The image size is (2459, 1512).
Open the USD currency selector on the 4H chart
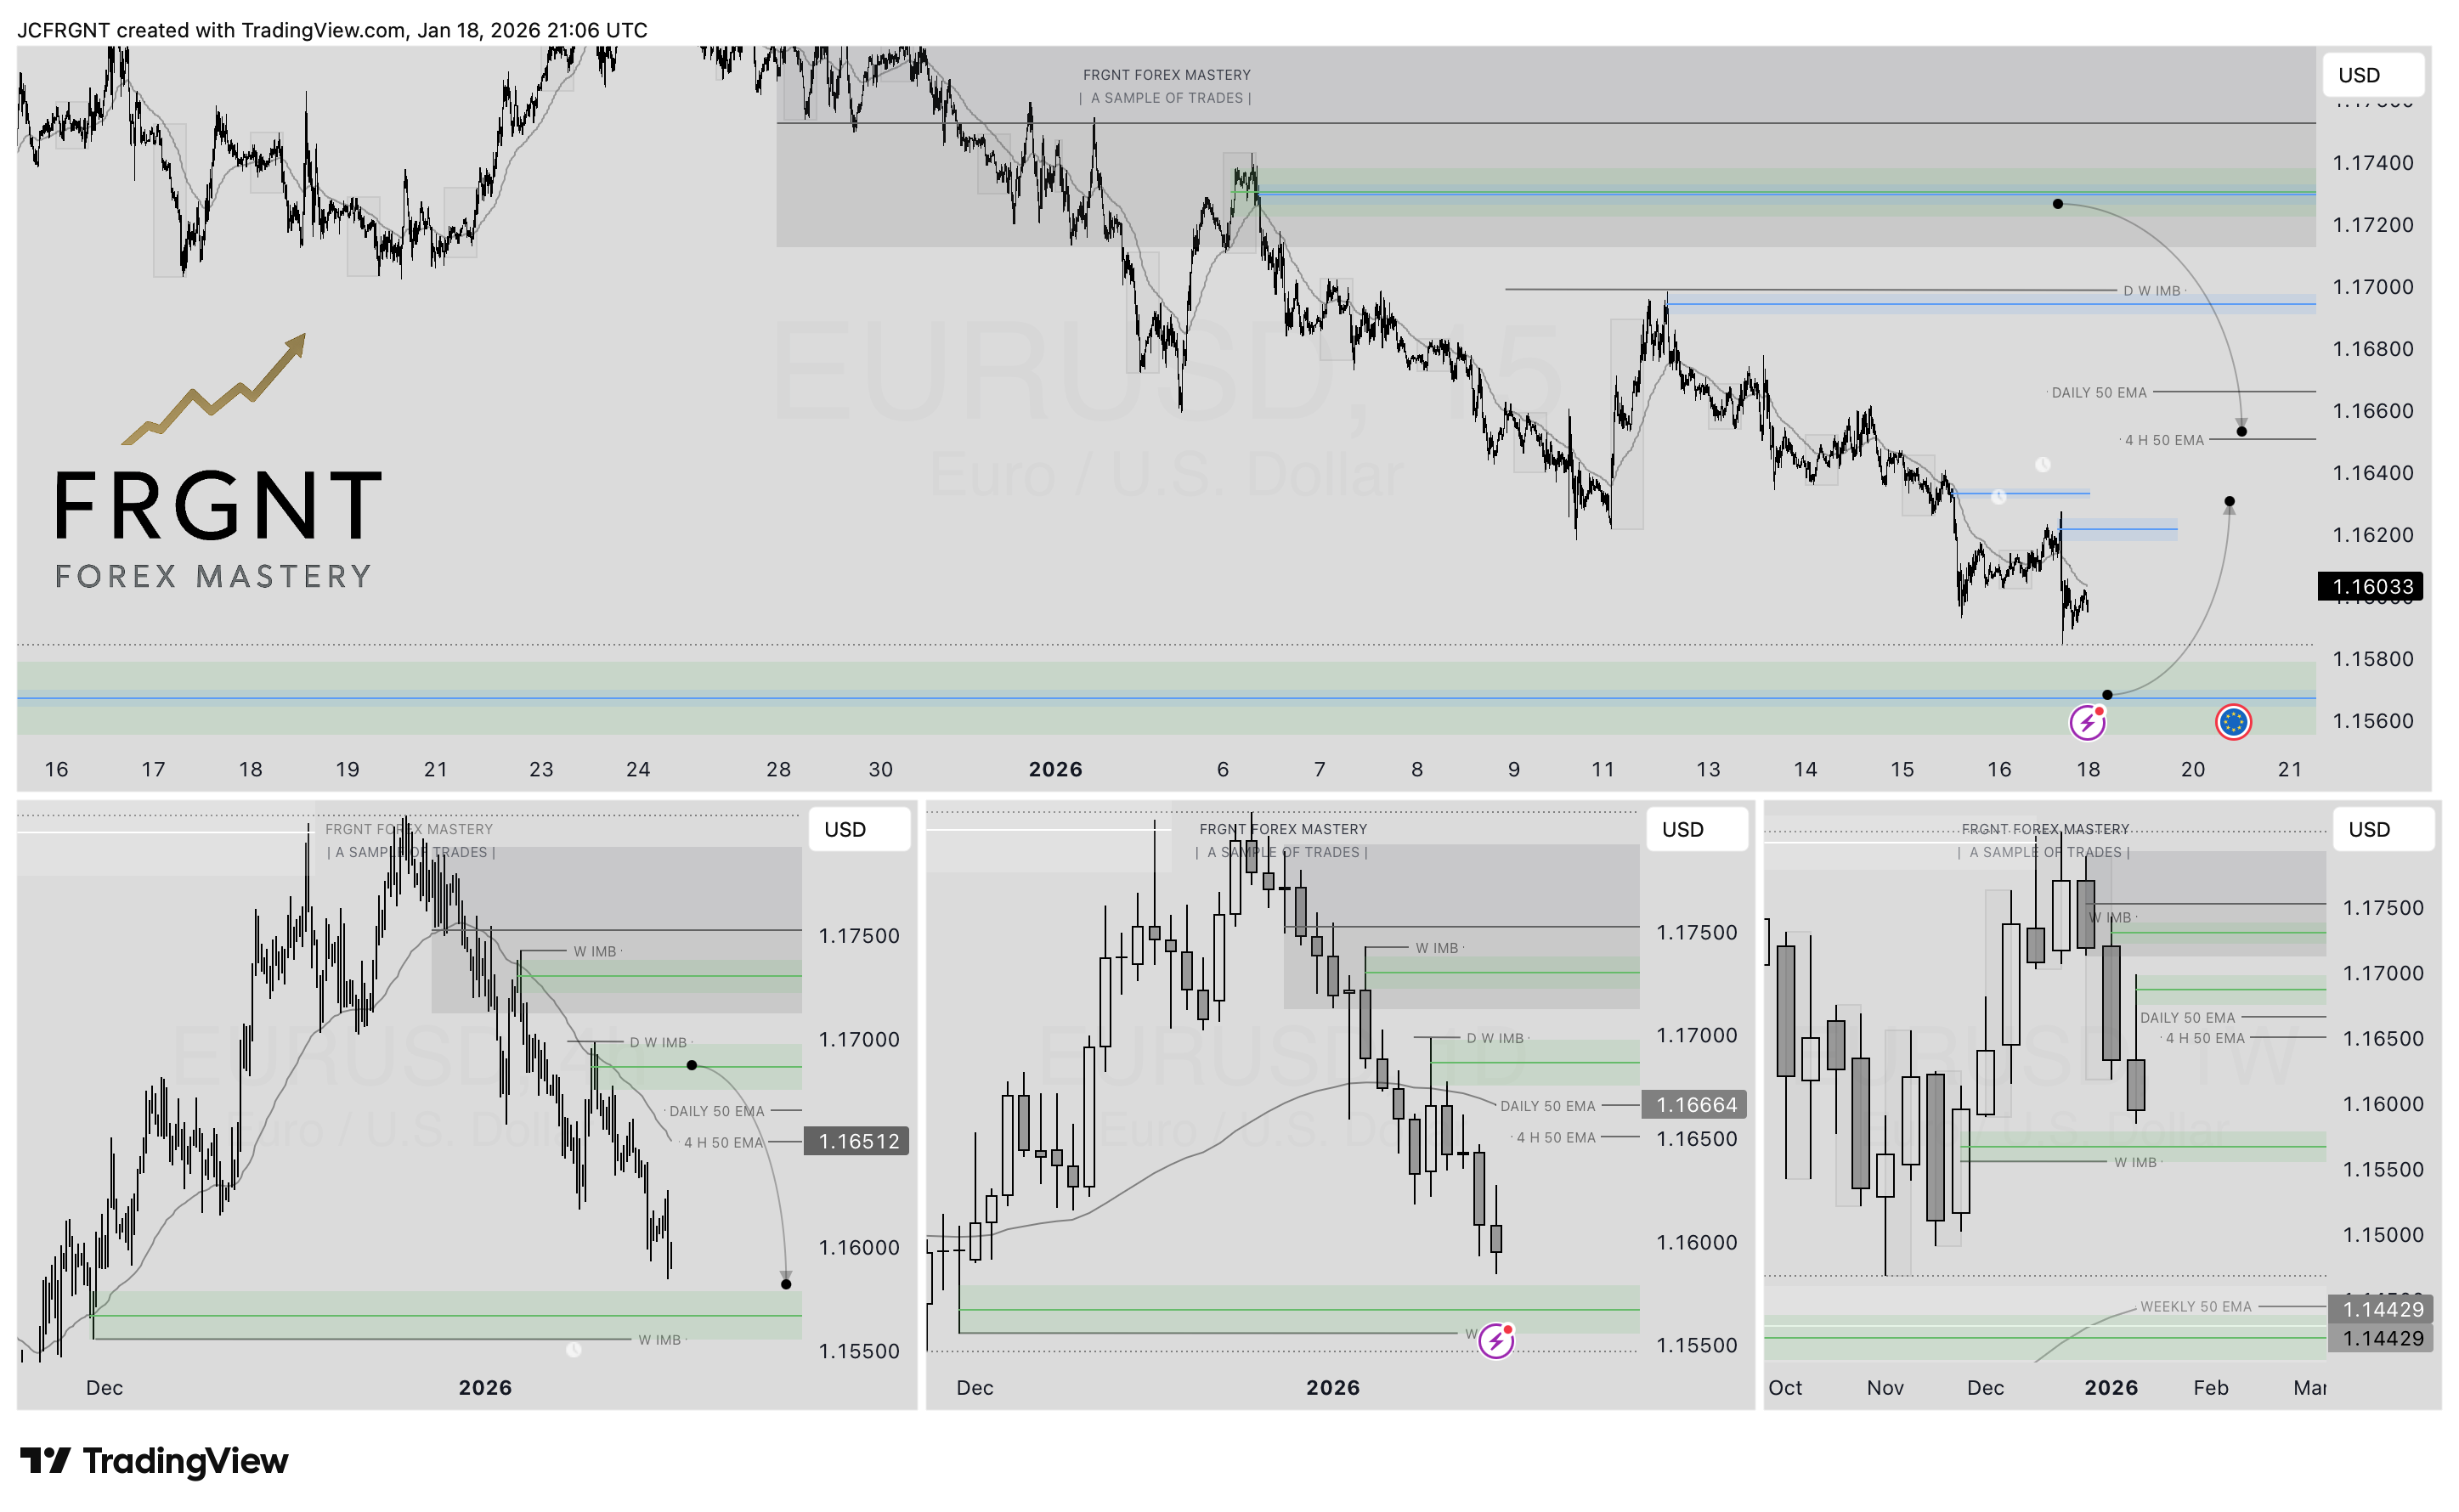(x=859, y=829)
